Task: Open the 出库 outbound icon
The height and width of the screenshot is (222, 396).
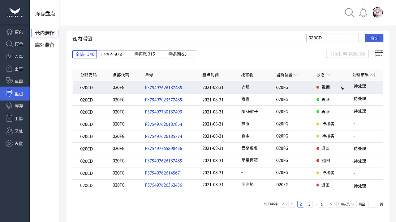Action: [9, 68]
